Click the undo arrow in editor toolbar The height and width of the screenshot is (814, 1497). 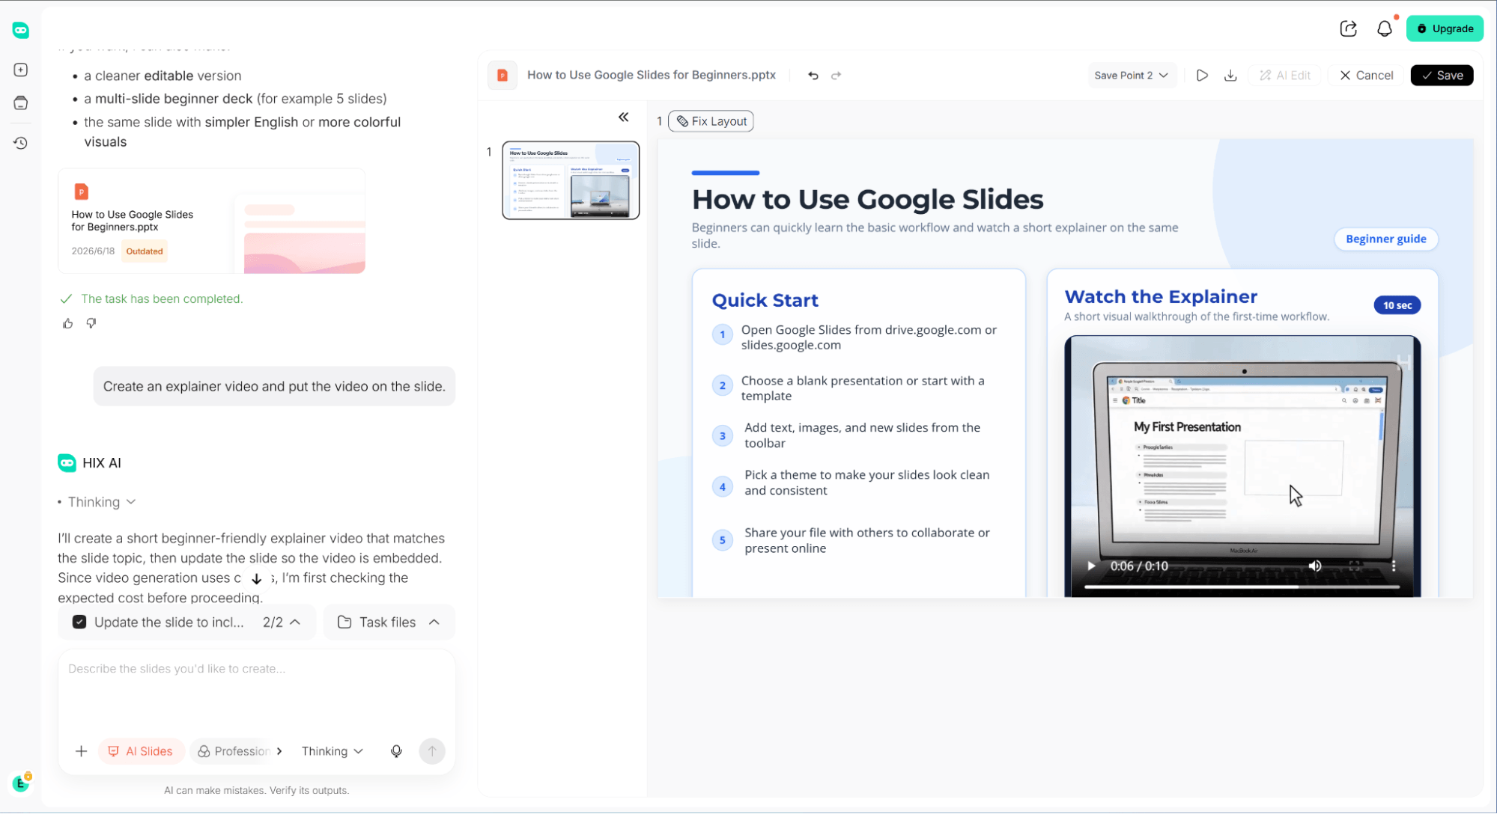[813, 76]
